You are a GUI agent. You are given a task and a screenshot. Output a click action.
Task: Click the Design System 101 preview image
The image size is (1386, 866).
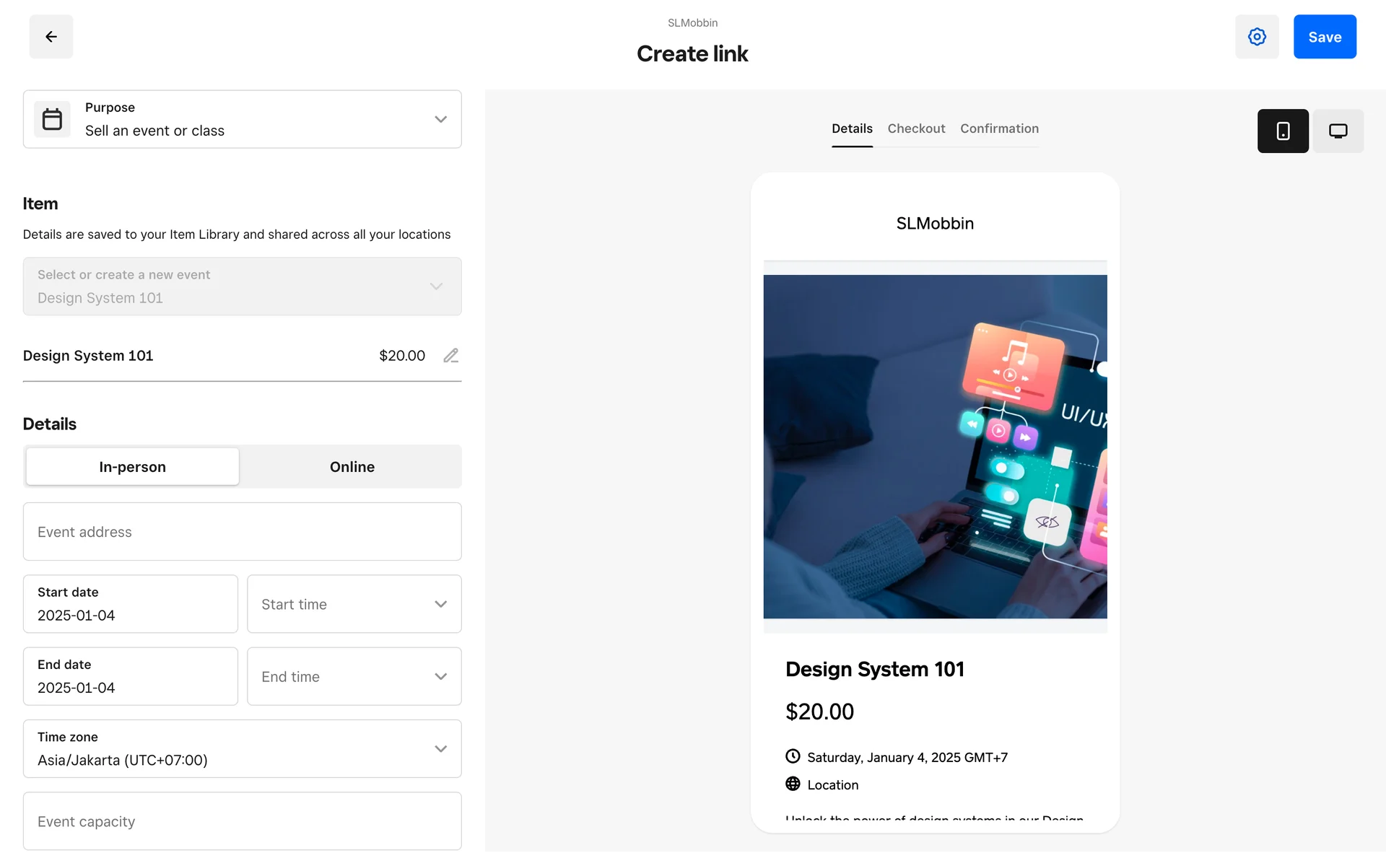pos(935,446)
